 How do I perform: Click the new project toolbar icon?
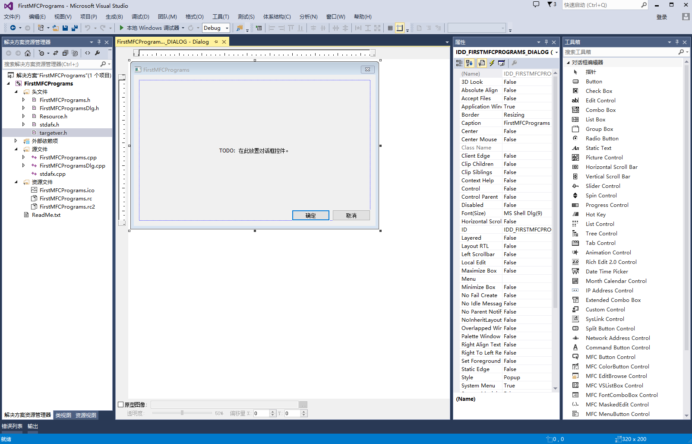[41, 28]
